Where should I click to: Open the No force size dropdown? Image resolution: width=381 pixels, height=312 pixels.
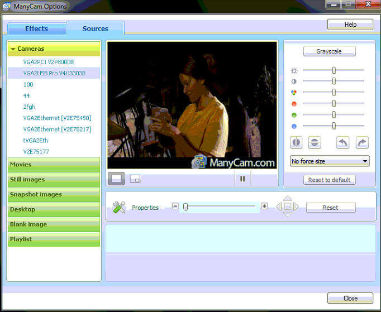330,161
